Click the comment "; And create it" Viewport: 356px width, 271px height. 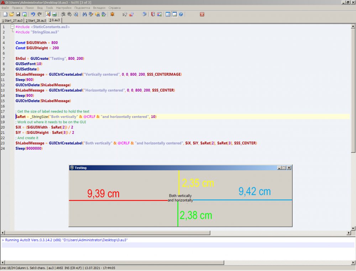pyautogui.click(x=27, y=138)
